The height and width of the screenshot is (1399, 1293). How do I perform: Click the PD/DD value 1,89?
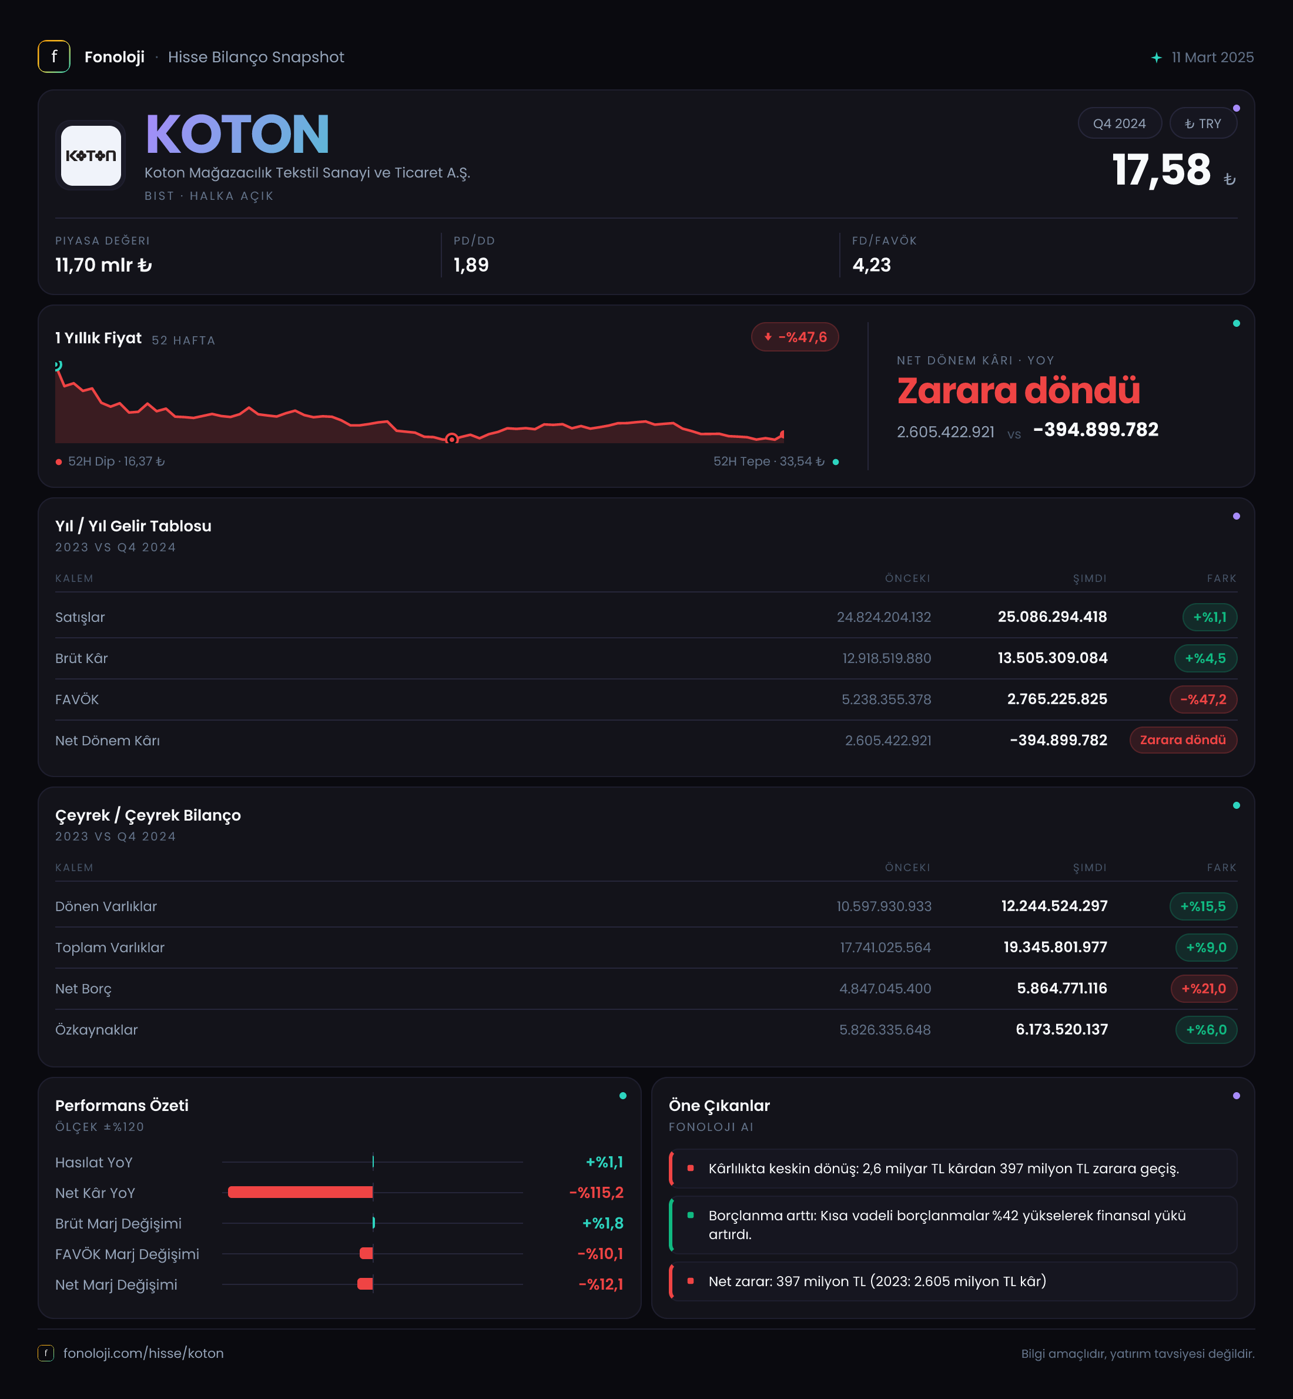pyautogui.click(x=471, y=265)
